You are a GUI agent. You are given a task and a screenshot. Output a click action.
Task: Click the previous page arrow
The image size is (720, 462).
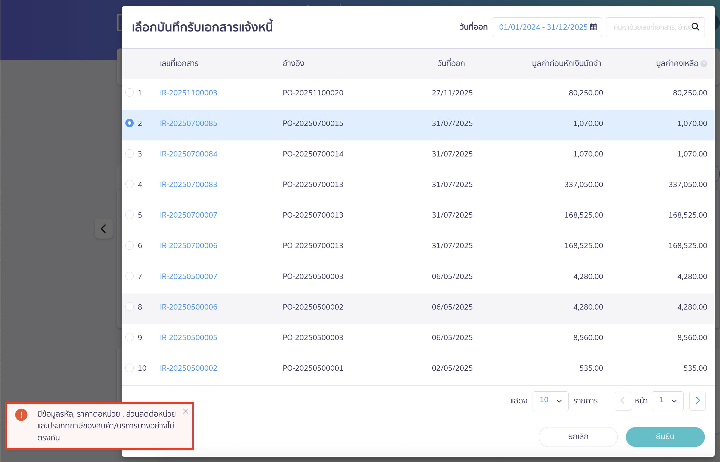pyautogui.click(x=623, y=401)
